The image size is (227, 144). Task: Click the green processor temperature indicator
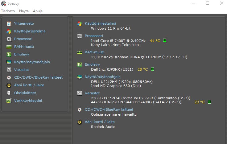click(165, 41)
